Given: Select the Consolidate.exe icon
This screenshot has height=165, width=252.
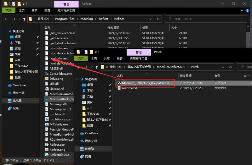Looking at the screenshot, I should 47,74.
